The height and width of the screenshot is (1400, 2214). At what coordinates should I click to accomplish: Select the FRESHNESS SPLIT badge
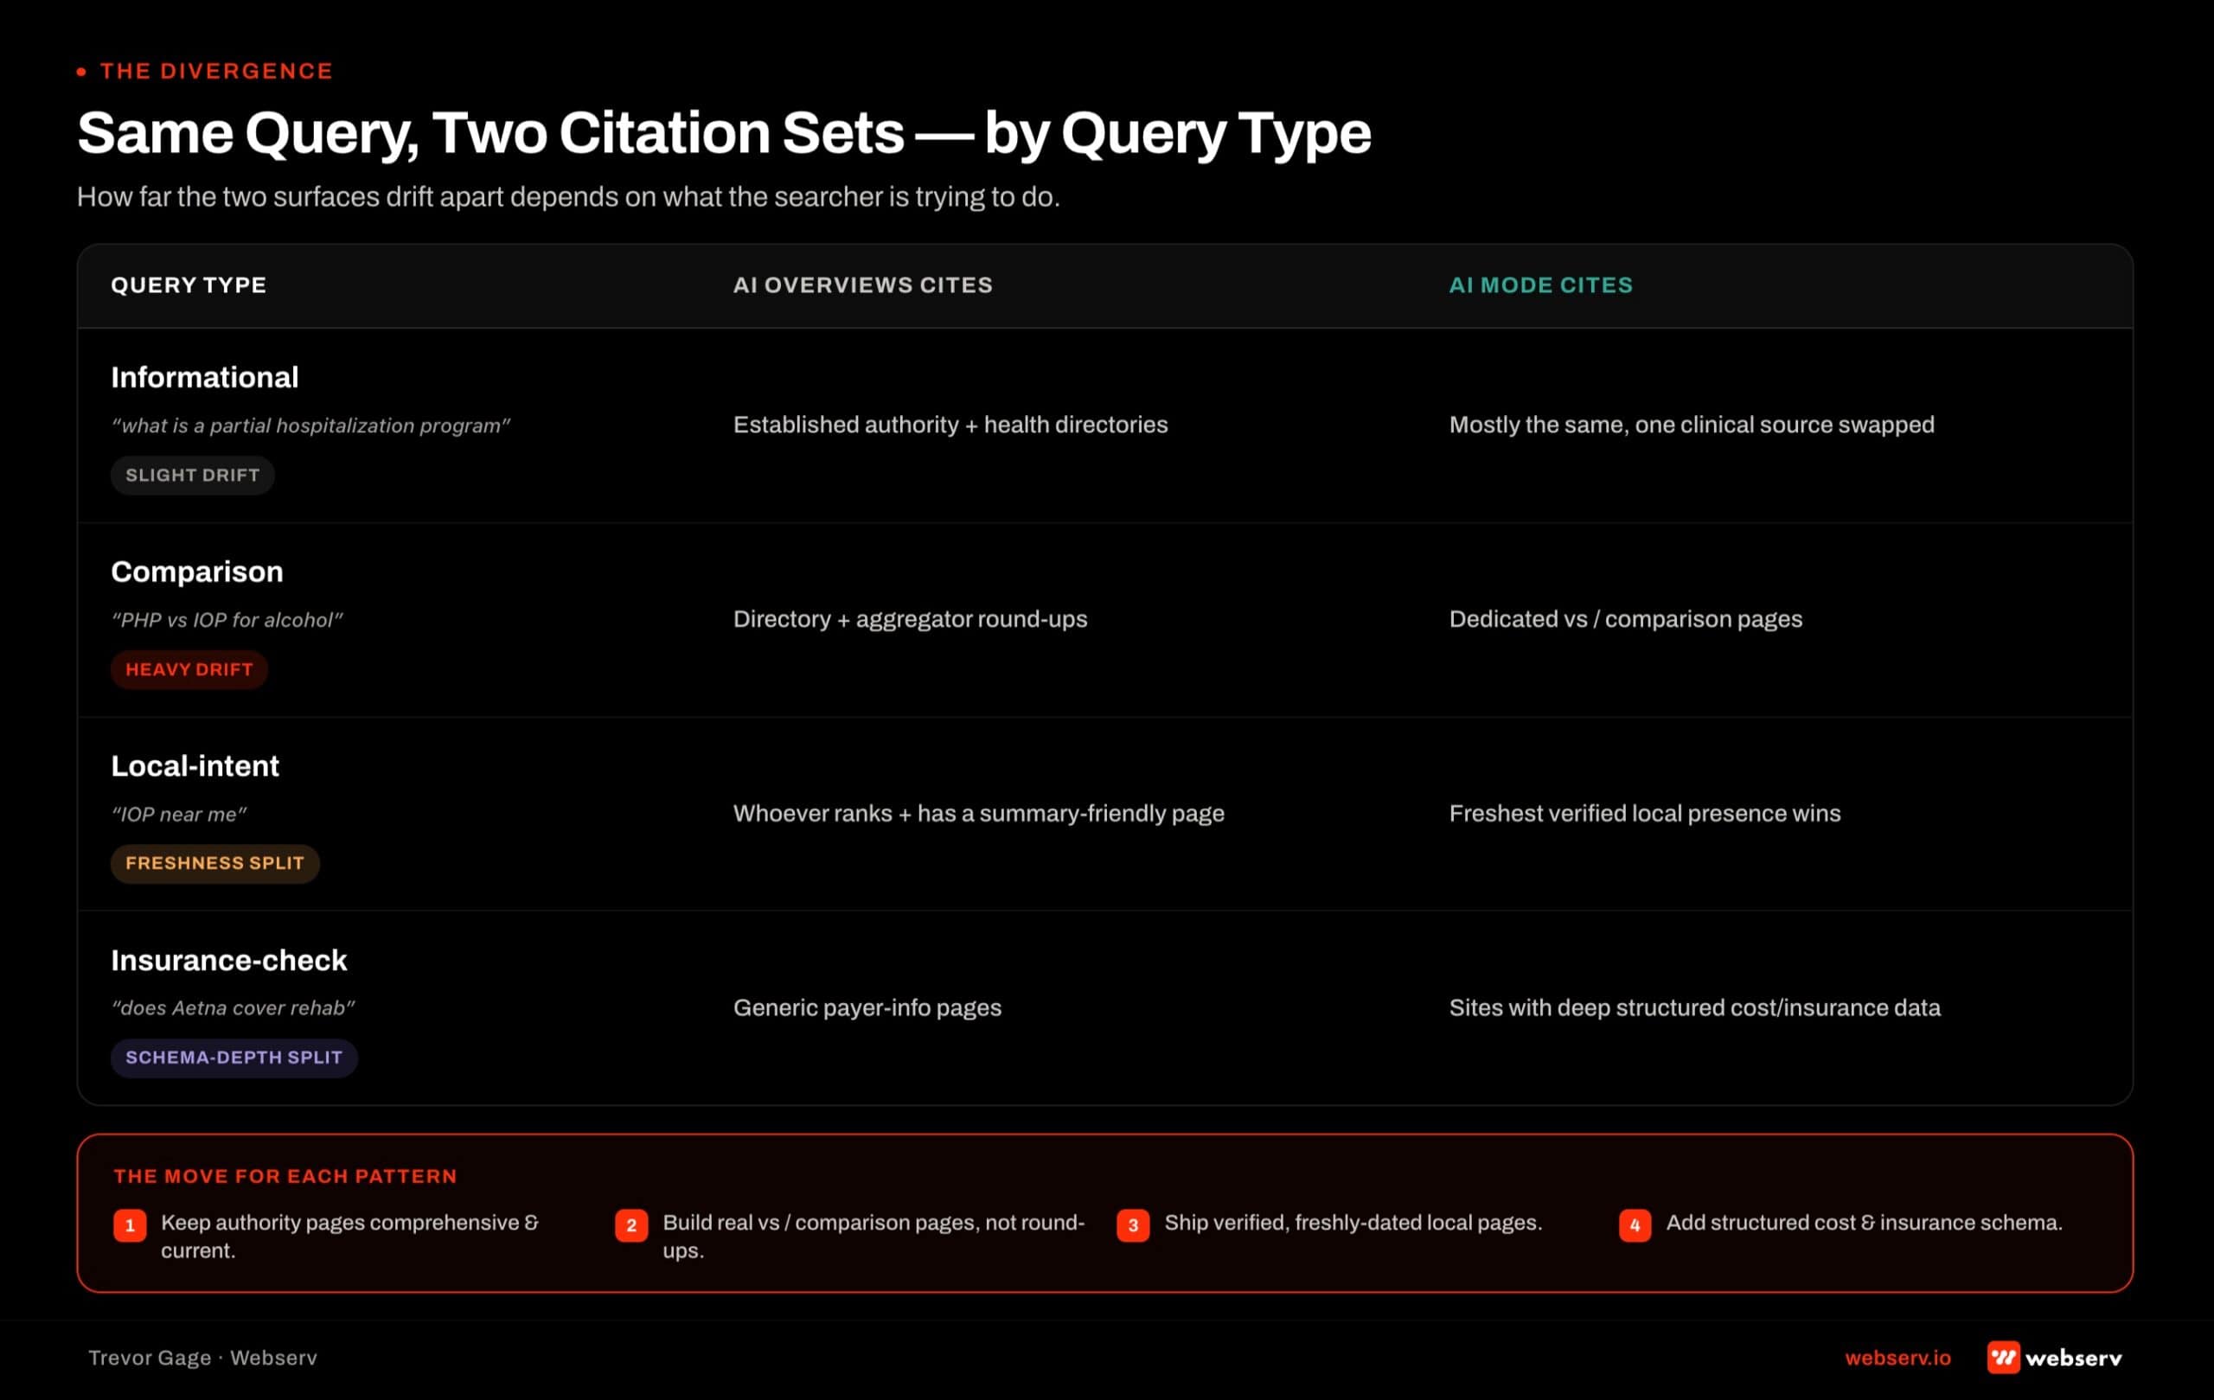[x=214, y=863]
